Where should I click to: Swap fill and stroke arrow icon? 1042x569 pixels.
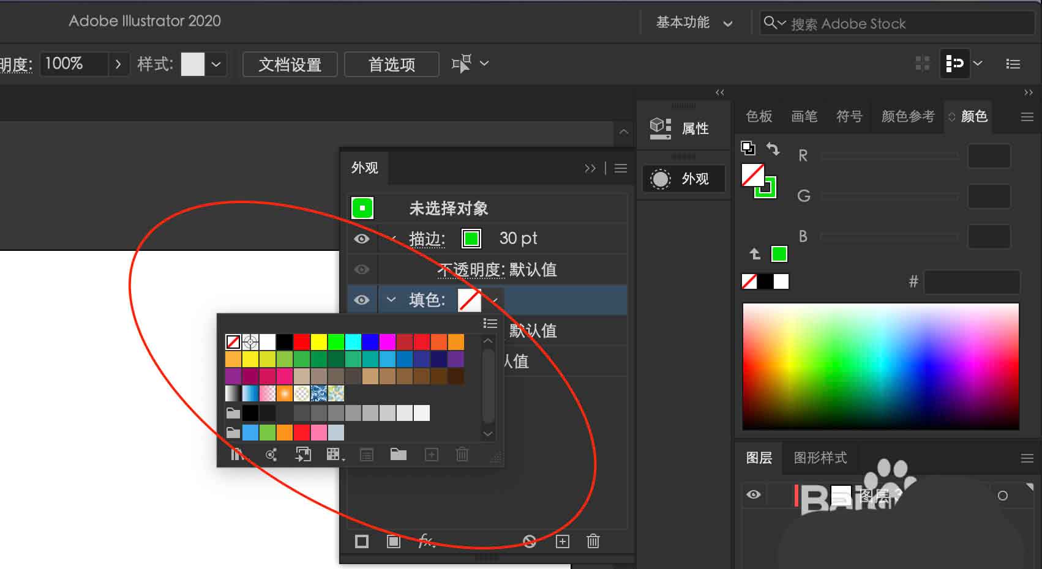(x=773, y=148)
